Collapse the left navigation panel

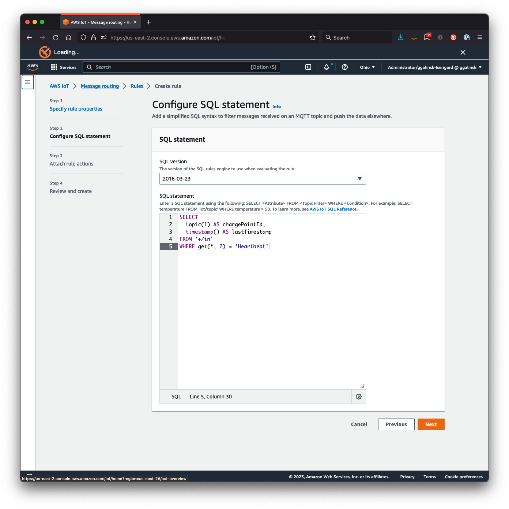pyautogui.click(x=28, y=82)
